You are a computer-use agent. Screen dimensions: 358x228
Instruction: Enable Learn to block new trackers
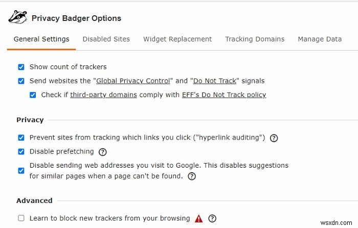(x=21, y=218)
